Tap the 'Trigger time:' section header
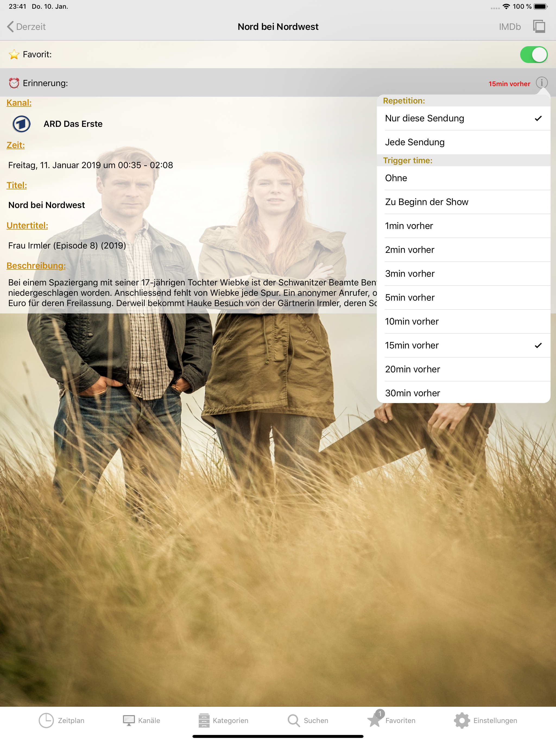Viewport: 556px width, 742px height. coord(407,160)
